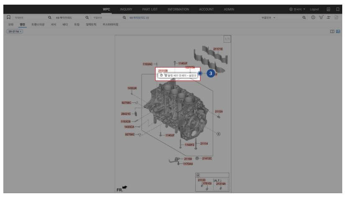
Task: Click part label 1433CA on the diagram
Action: click(129, 127)
